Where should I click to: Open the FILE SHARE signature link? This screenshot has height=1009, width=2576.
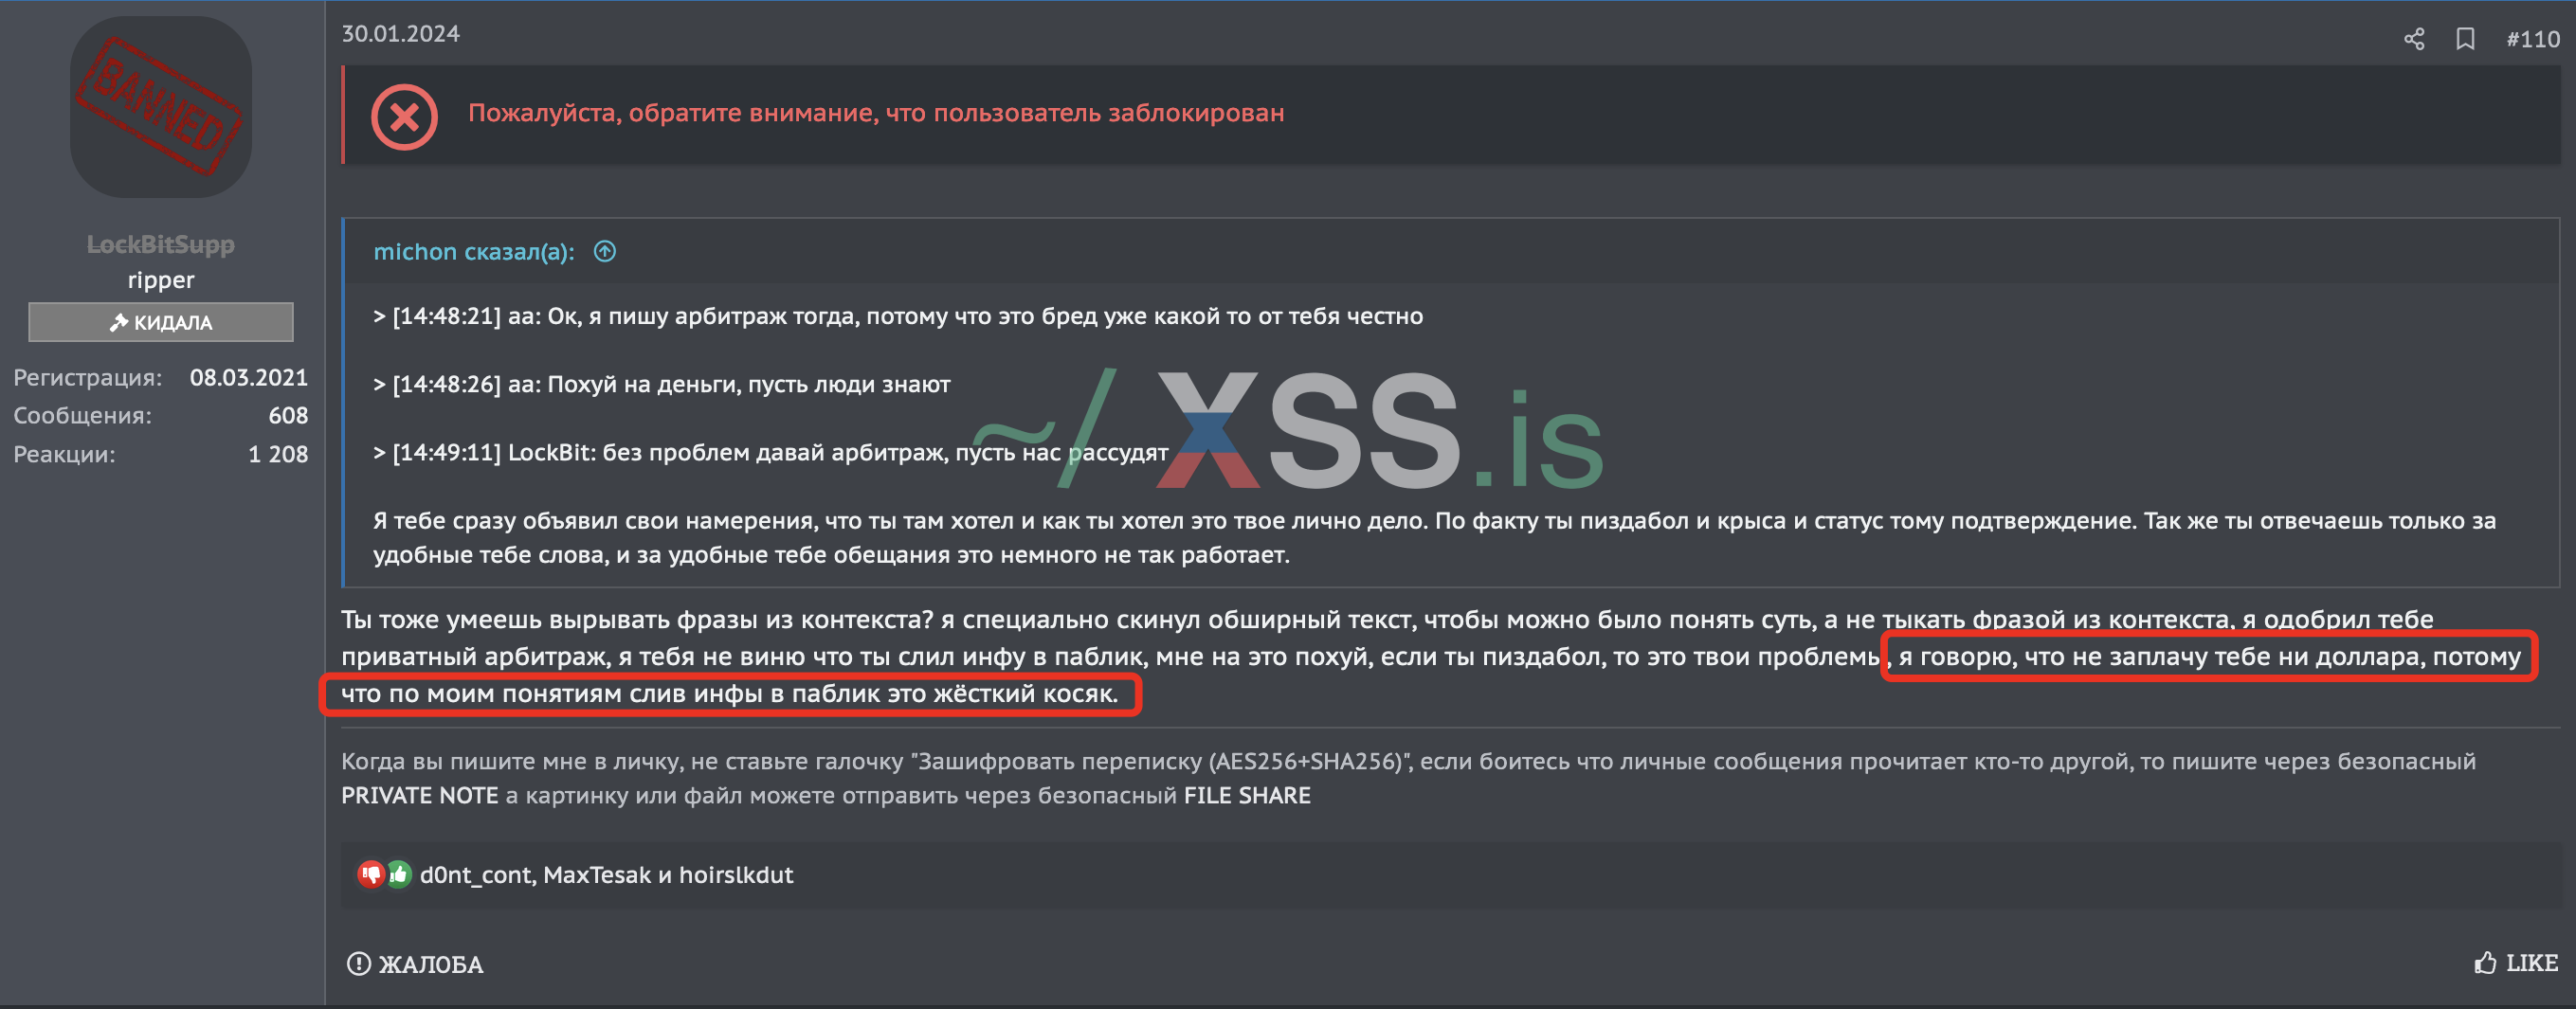click(x=1247, y=795)
